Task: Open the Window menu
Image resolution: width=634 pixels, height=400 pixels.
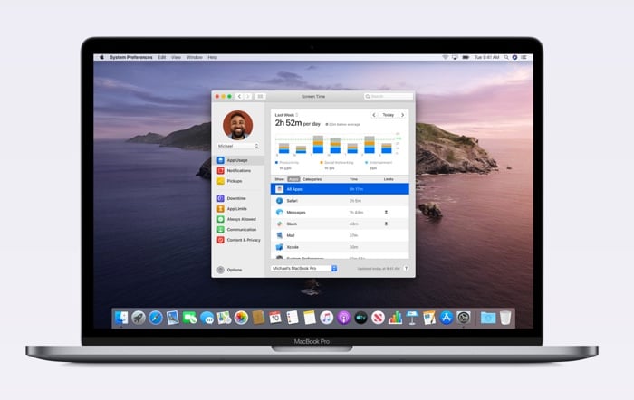Action: 194,57
